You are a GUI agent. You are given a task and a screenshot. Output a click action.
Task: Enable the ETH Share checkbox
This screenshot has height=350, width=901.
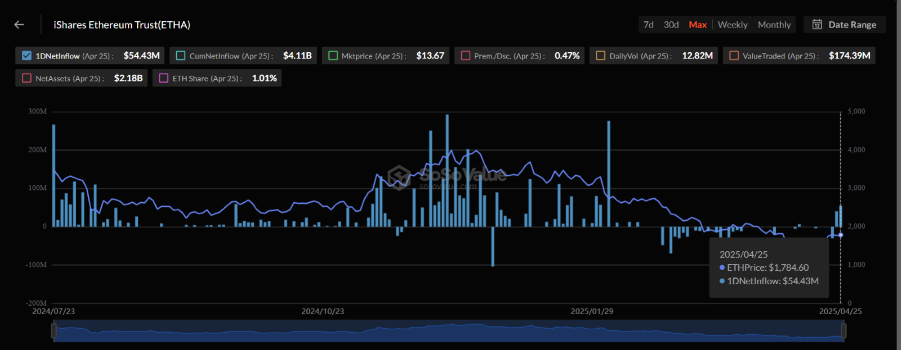(x=164, y=78)
